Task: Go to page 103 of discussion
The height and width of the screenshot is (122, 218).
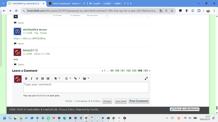Action: tap(134, 70)
